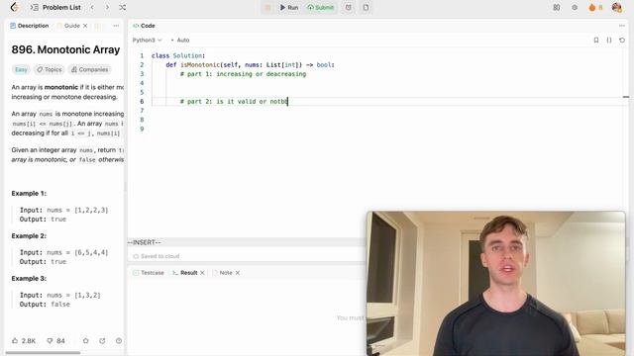The height and width of the screenshot is (356, 634).
Task: Open the Problem List panel
Action: point(55,7)
